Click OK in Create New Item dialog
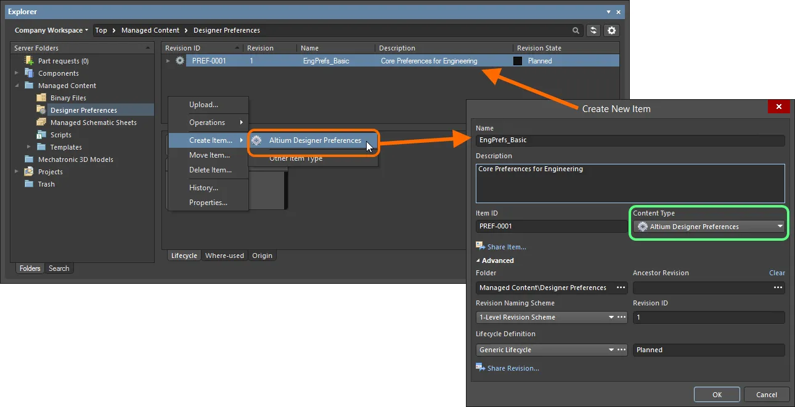Image resolution: width=795 pixels, height=407 pixels. coord(717,395)
